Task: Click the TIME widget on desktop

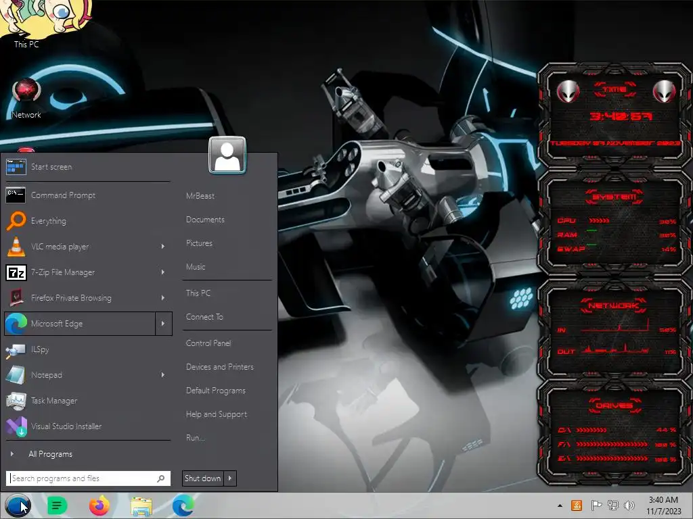Action: point(614,115)
